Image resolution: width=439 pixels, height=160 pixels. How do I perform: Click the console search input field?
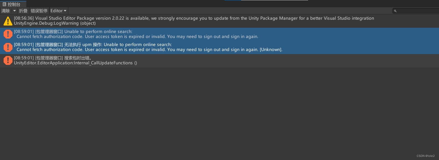tap(416, 11)
